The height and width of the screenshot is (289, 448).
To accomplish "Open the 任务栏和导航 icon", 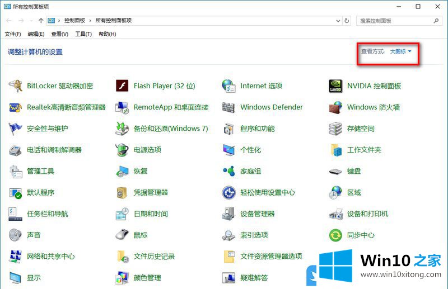I will coord(16,214).
